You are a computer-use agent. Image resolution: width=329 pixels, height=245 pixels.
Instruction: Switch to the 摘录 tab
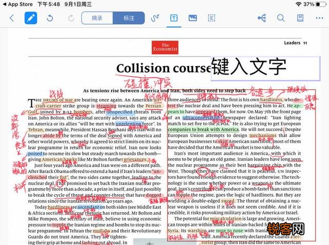click(97, 18)
